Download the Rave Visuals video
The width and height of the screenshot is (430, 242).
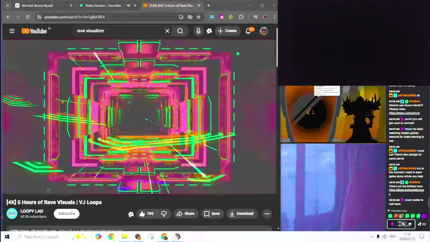pos(242,214)
